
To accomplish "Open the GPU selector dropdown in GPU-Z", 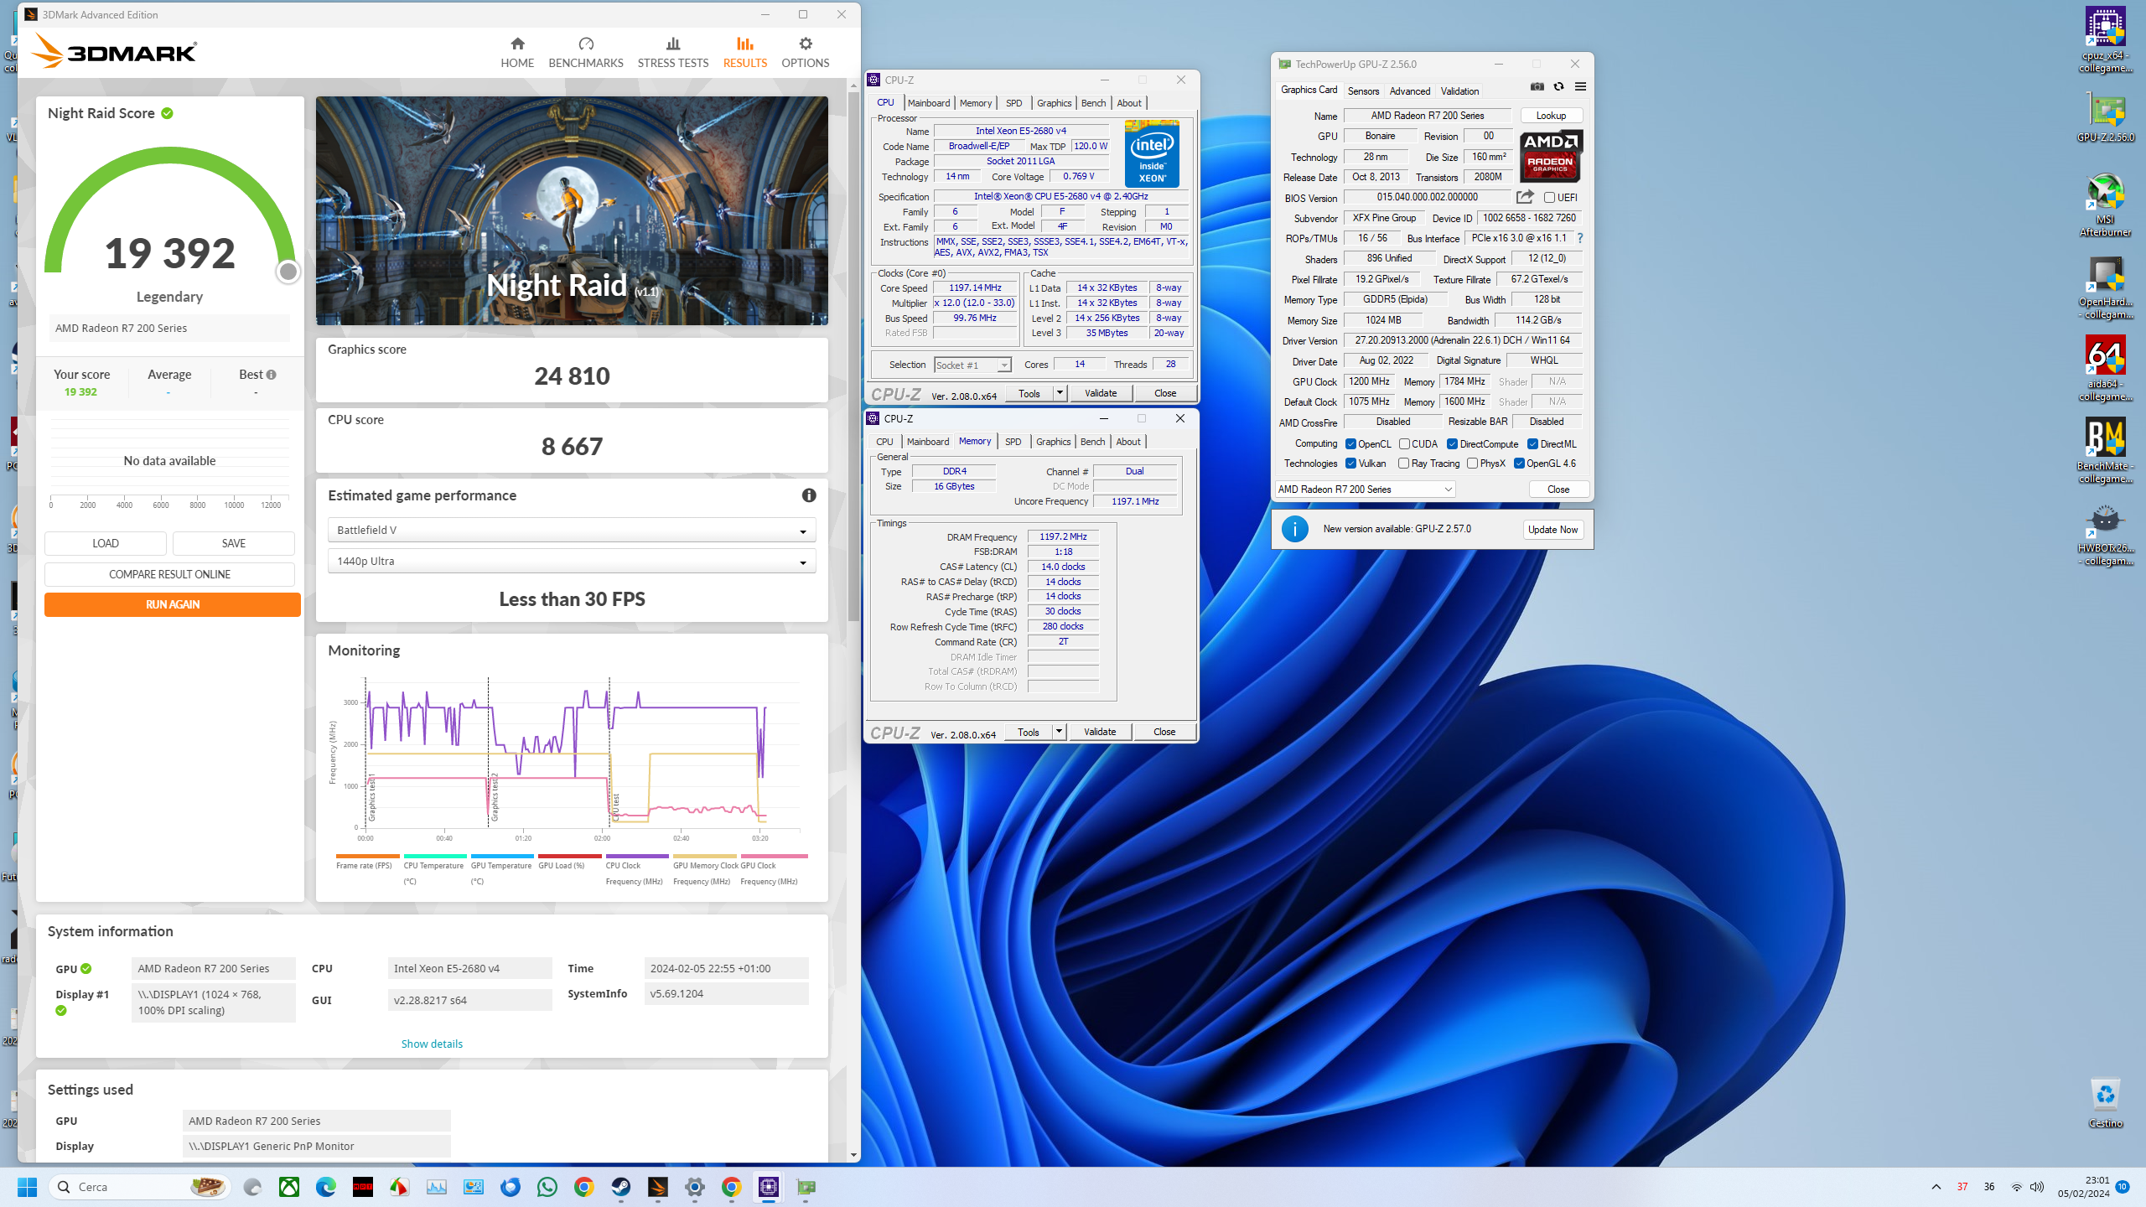I will point(1365,490).
